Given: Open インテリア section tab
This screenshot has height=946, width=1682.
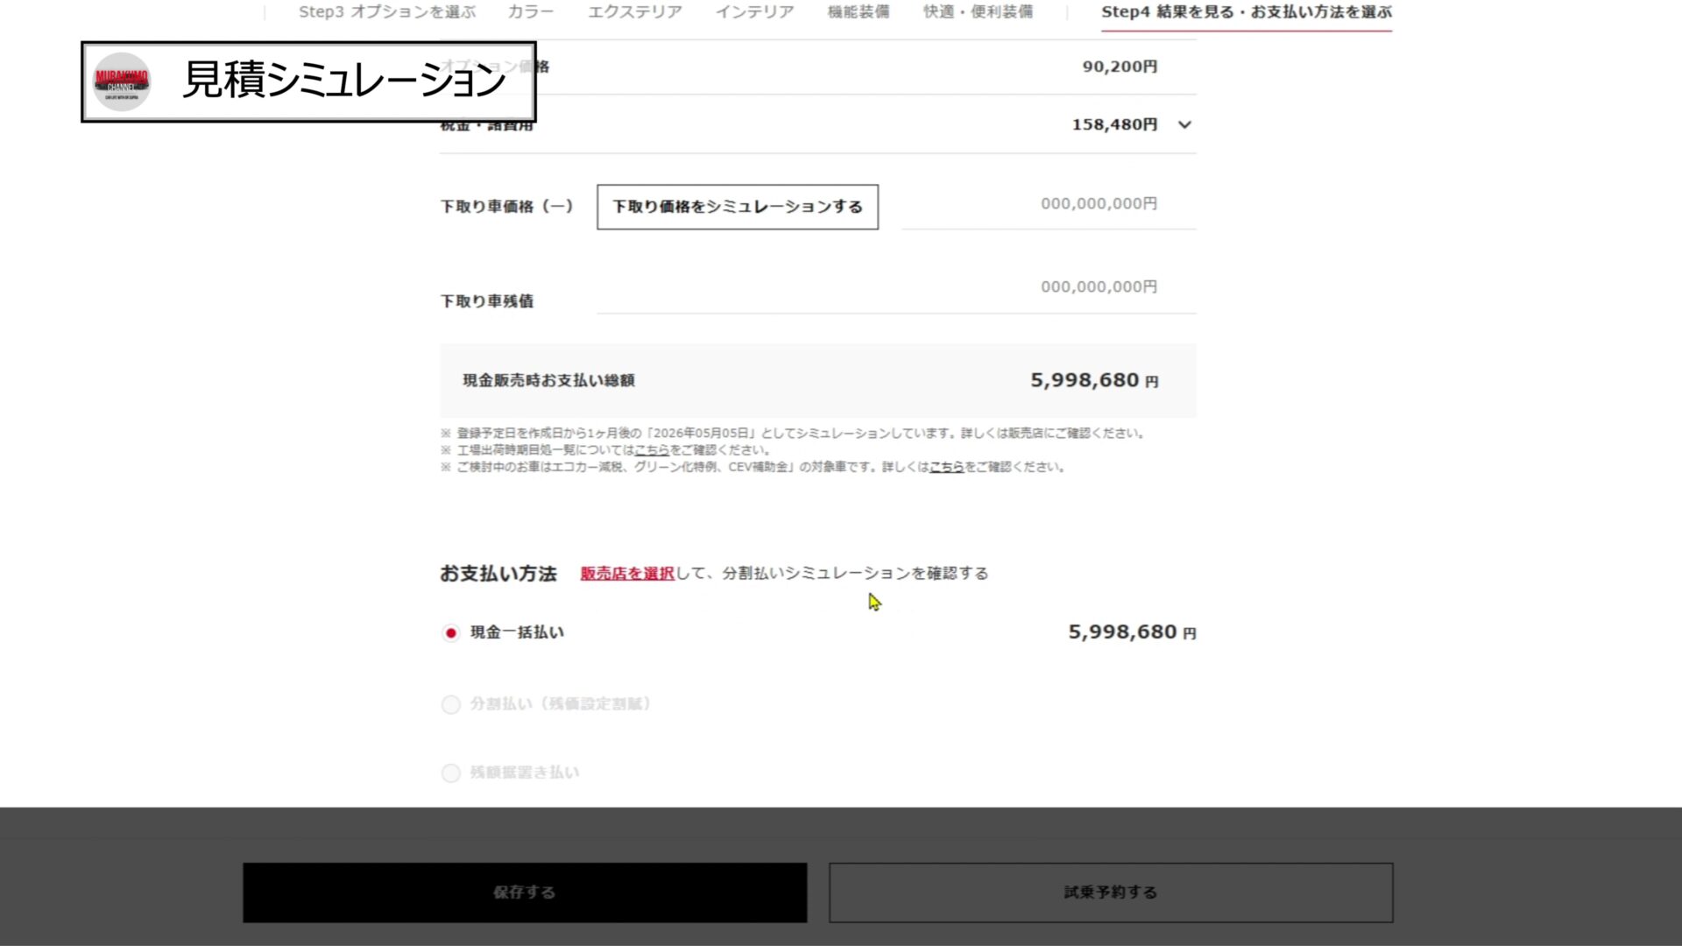Looking at the screenshot, I should click(x=753, y=12).
